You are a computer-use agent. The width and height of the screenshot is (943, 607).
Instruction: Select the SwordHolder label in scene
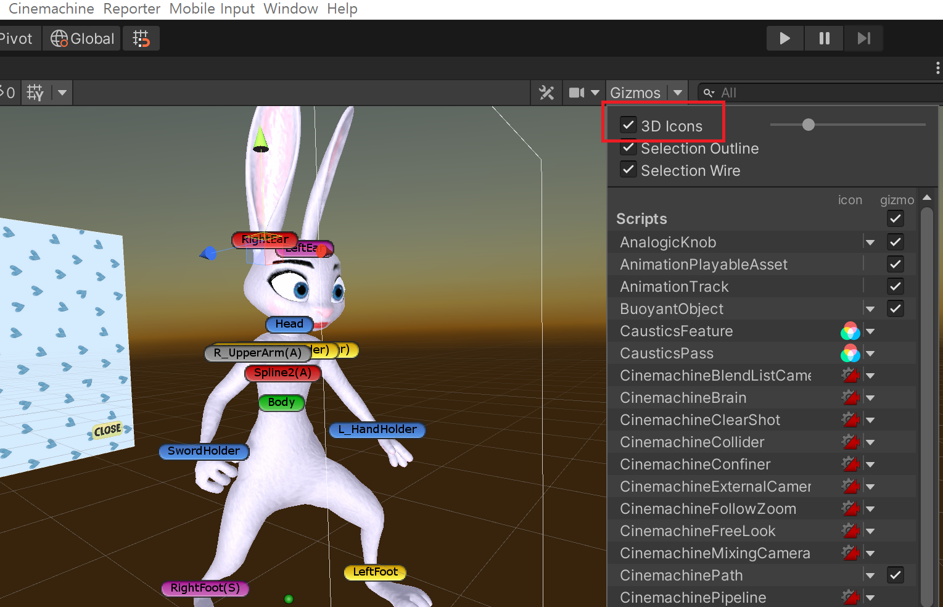pyautogui.click(x=204, y=451)
